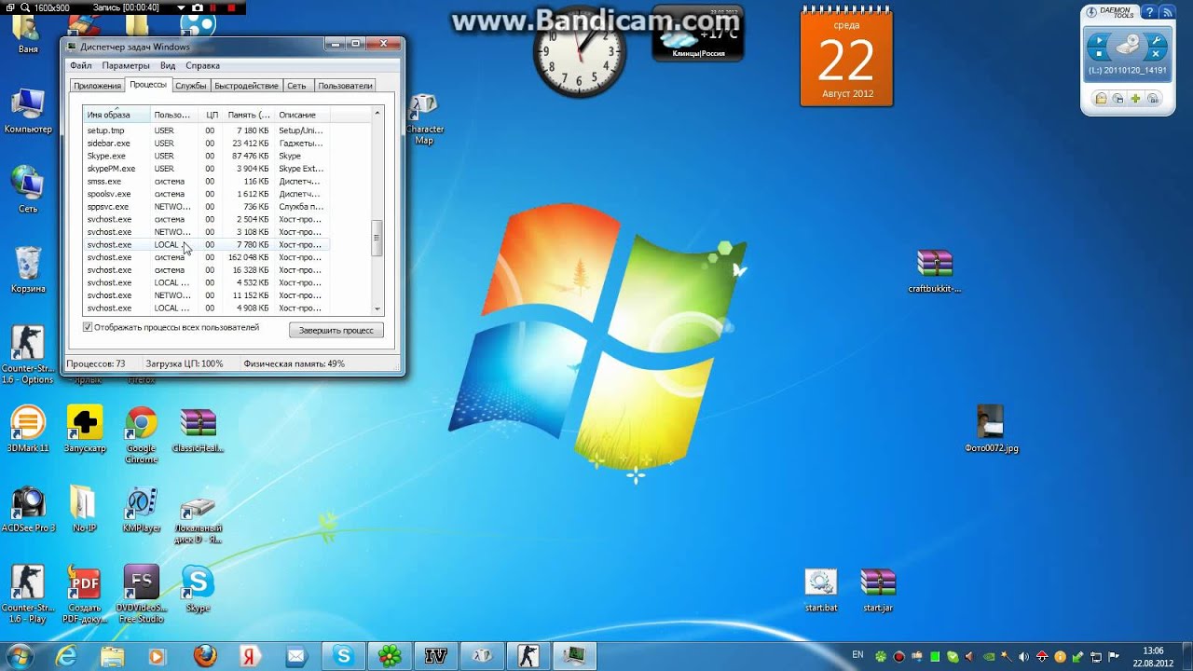The height and width of the screenshot is (671, 1193).
Task: Click the padlock icon in DAEMON Tools gadget
Action: [1101, 98]
